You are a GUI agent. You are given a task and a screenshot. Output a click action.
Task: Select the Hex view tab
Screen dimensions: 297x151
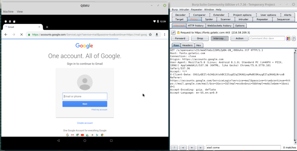pyautogui.click(x=198, y=45)
